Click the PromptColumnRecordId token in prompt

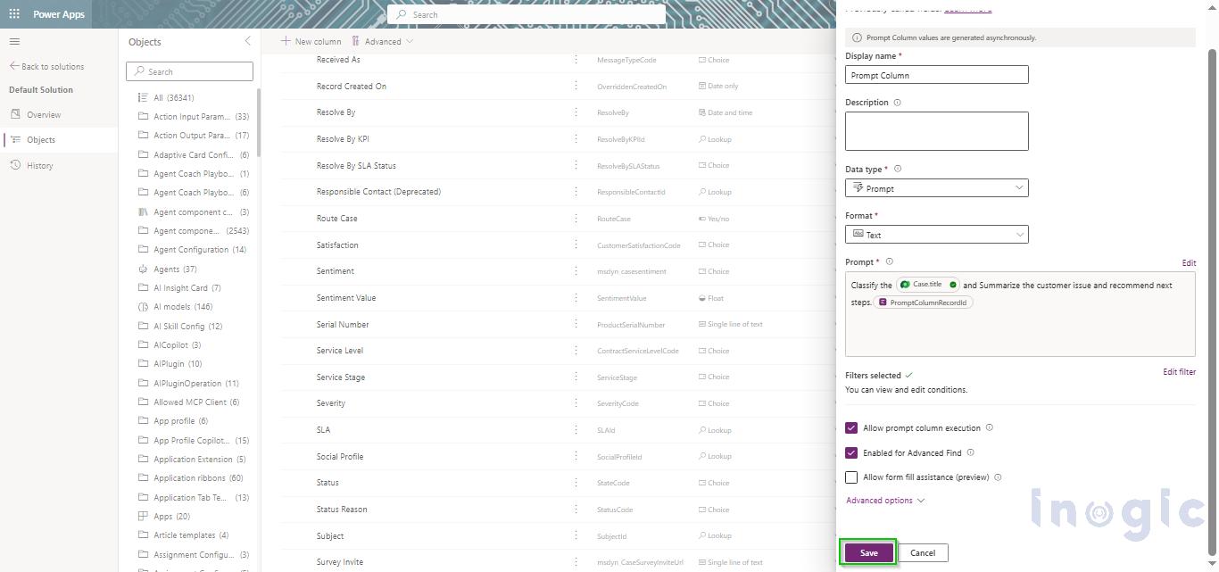pyautogui.click(x=923, y=303)
